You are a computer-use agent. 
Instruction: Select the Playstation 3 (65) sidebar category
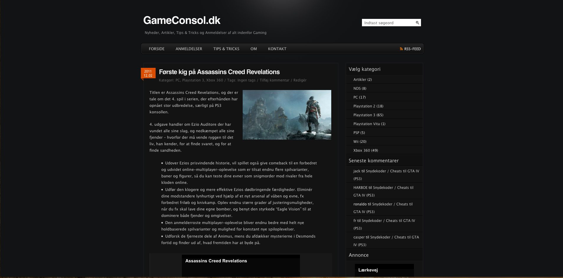pyautogui.click(x=368, y=115)
